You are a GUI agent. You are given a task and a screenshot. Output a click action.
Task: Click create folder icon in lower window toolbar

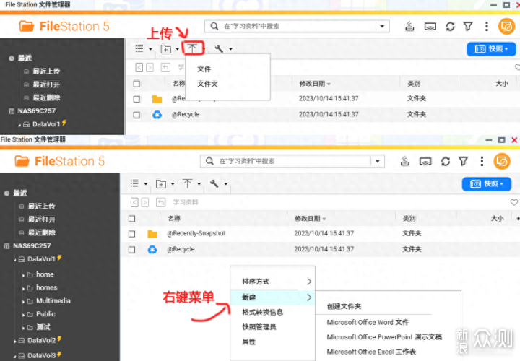point(161,183)
